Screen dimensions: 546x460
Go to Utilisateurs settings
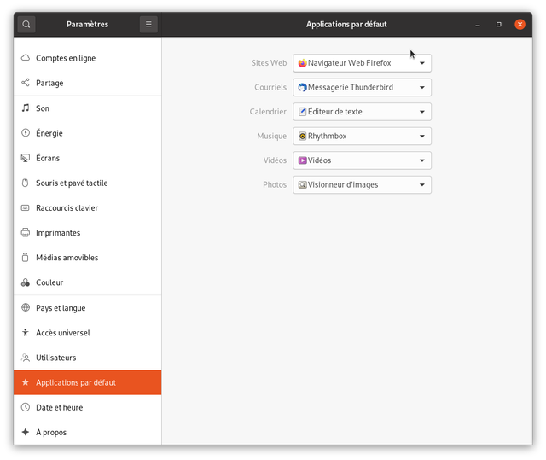[87, 358]
